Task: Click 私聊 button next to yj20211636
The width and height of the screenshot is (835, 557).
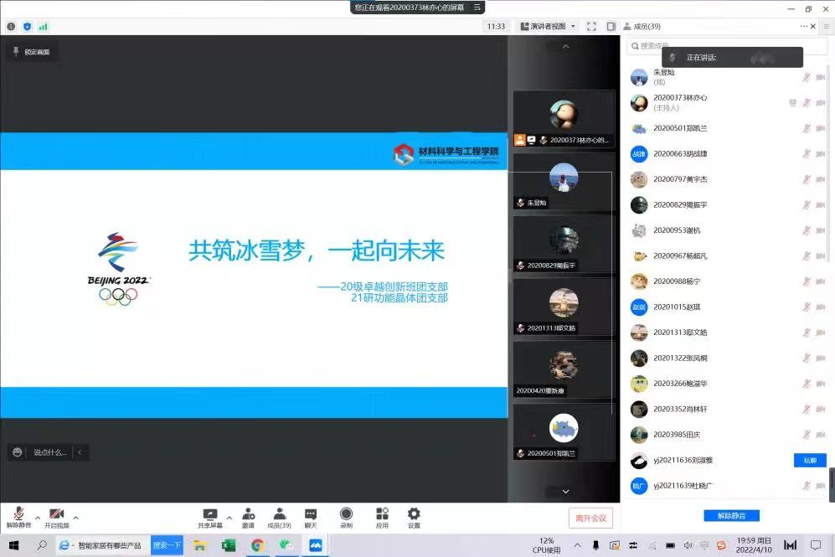Action: coord(809,460)
